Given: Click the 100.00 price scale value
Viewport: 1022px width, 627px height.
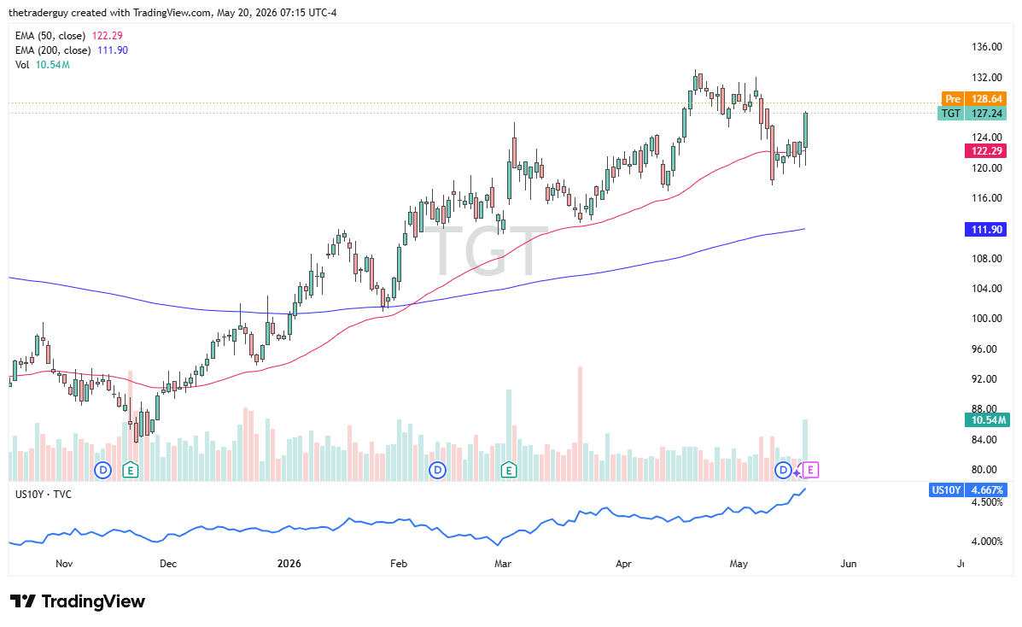Looking at the screenshot, I should [x=987, y=319].
